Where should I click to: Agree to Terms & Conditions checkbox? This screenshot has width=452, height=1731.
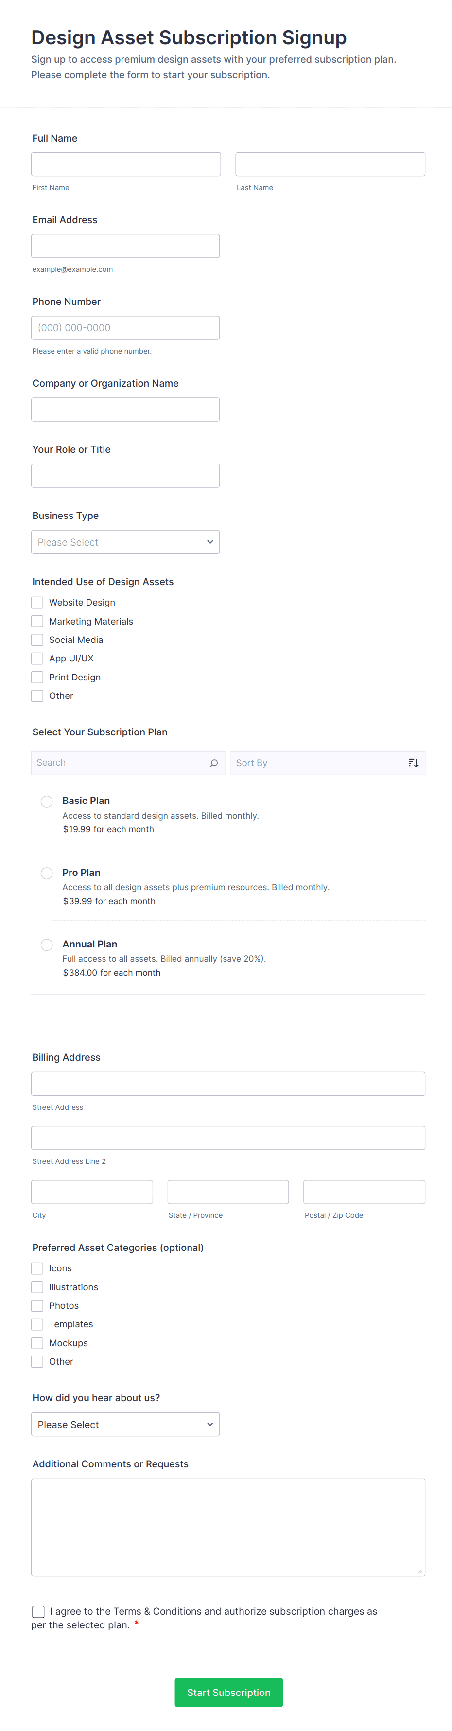pos(38,1611)
